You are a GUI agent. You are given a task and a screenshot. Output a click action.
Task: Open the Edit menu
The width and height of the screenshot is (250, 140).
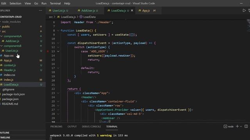4,3
